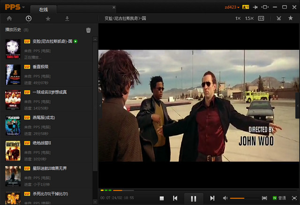Open the favorites star in sidebar
The width and height of the screenshot is (300, 205).
click(48, 19)
